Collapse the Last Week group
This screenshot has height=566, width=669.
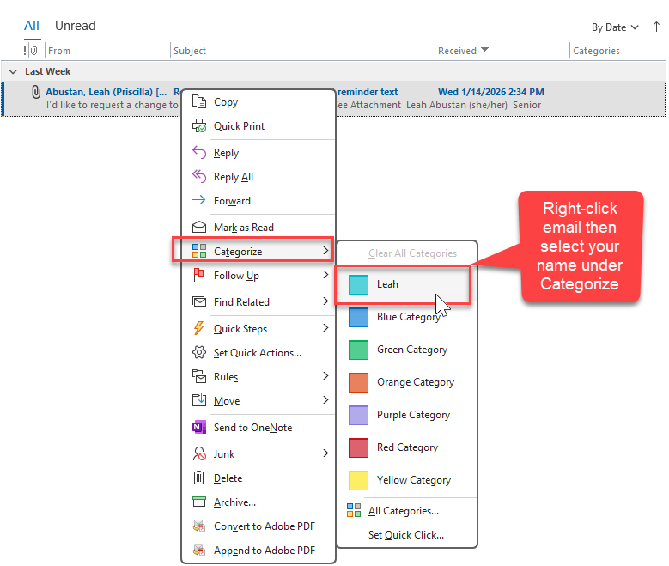pos(13,71)
